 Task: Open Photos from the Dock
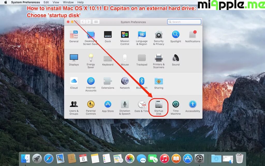130,159
